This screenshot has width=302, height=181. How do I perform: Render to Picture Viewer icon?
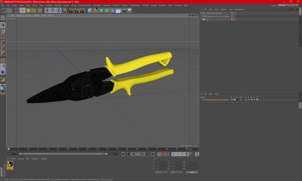tap(77, 11)
